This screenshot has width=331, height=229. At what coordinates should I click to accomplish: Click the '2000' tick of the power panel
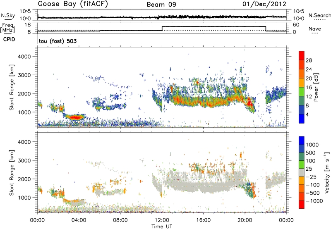[x=24, y=93]
